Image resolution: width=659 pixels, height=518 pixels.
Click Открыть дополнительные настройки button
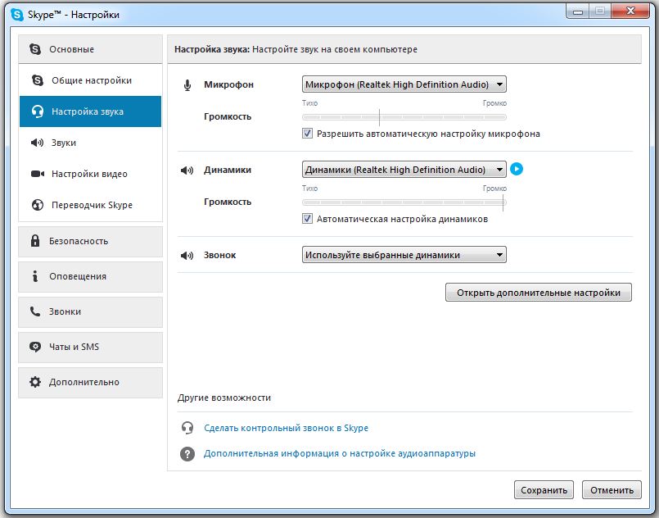539,293
